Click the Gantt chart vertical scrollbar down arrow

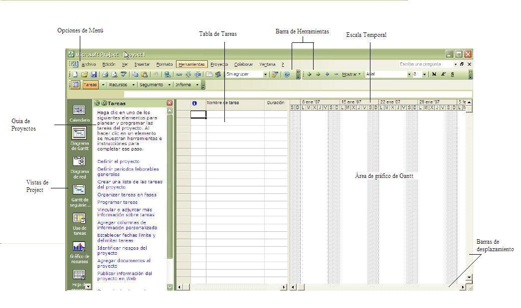(469, 277)
